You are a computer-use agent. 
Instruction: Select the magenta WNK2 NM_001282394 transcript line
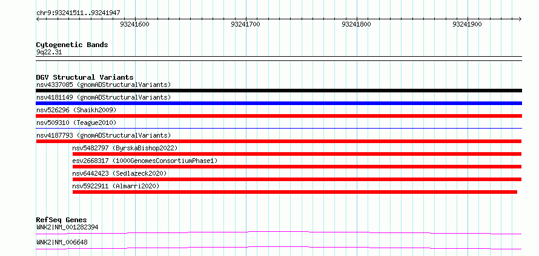tap(279, 232)
